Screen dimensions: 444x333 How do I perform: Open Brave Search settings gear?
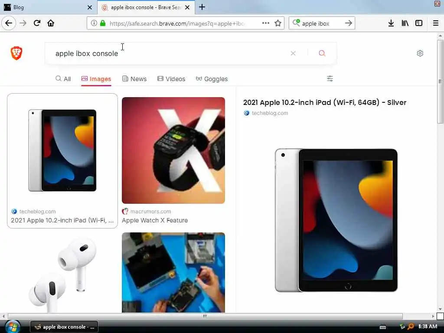(420, 53)
